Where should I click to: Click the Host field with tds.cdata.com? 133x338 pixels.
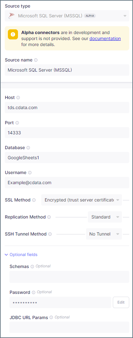tap(67, 108)
